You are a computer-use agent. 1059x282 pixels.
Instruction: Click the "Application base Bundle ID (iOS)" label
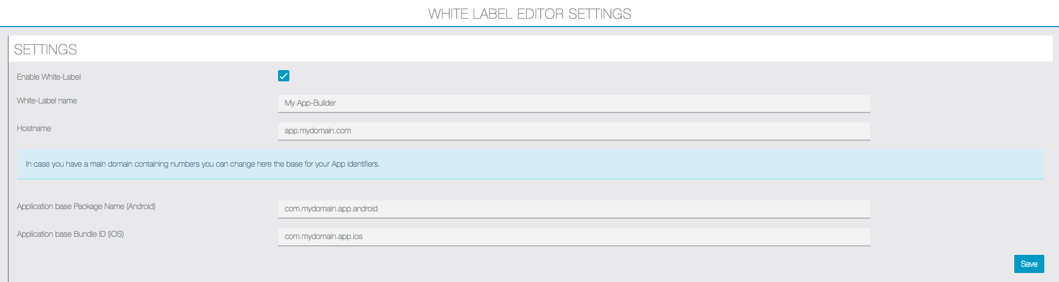[x=70, y=234]
